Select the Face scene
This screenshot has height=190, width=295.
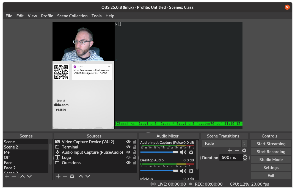[26, 163]
